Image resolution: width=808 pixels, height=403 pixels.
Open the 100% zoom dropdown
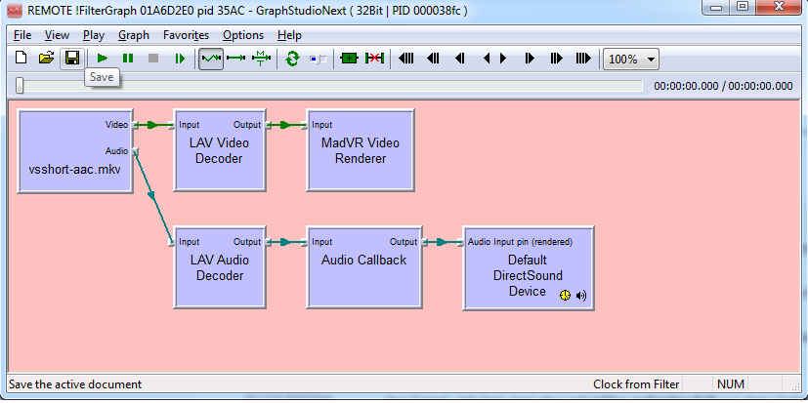[x=632, y=60]
